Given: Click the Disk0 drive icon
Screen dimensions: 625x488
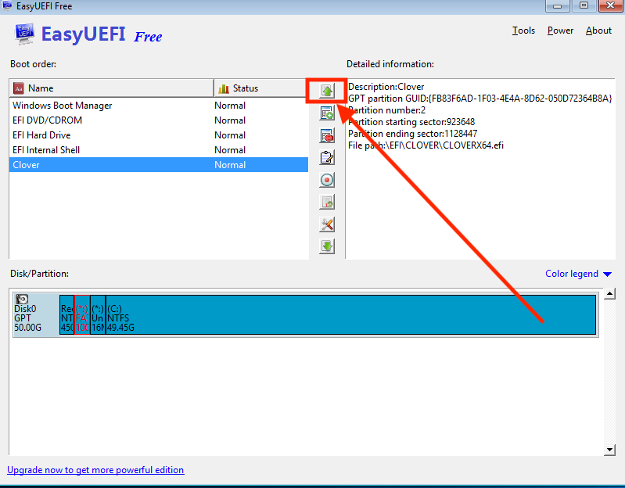Looking at the screenshot, I should click(22, 299).
